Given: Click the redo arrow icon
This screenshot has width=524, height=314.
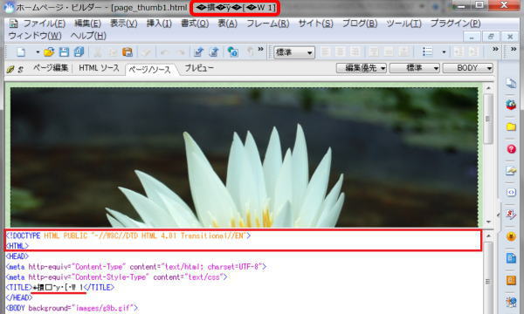Looking at the screenshot, I should [x=181, y=52].
